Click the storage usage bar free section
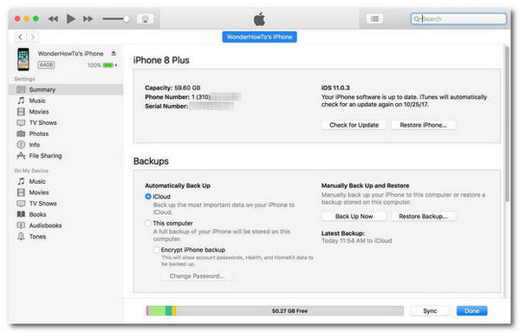The width and height of the screenshot is (520, 333). [289, 310]
